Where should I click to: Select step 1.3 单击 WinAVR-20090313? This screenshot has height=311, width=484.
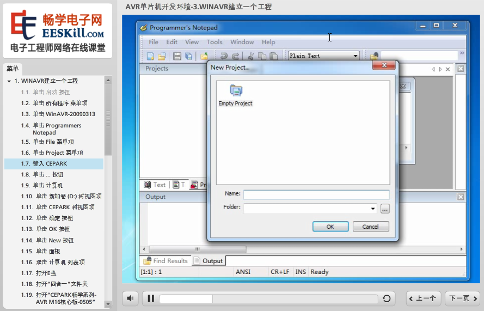[58, 114]
